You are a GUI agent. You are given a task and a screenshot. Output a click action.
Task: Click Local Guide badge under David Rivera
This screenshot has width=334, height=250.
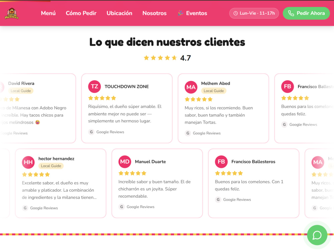pos(21,91)
